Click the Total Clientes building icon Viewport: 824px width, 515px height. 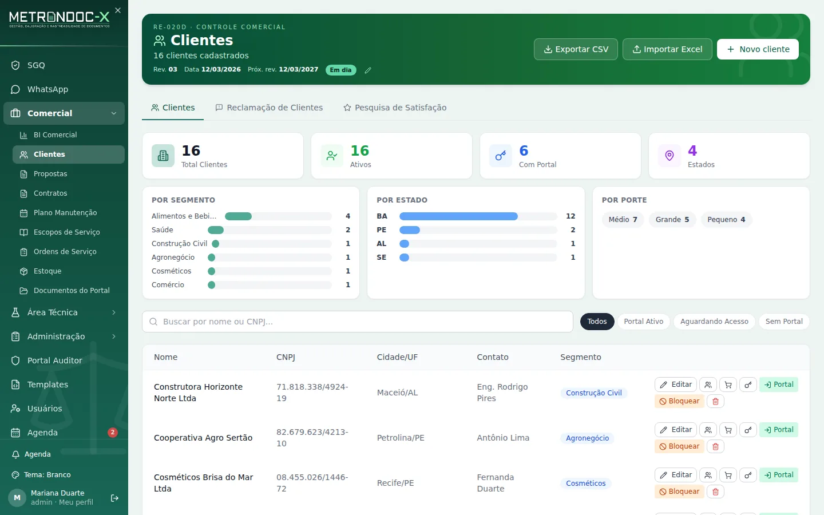tap(163, 156)
